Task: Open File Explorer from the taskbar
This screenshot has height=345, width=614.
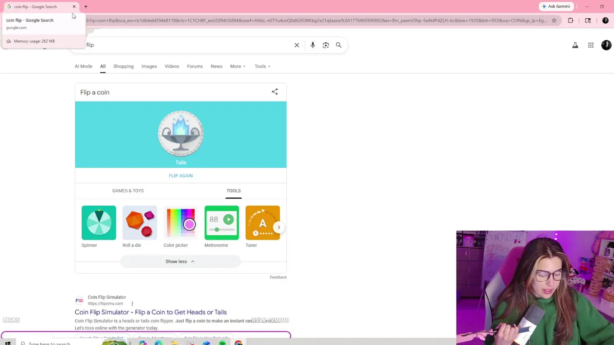Action: [x=175, y=343]
